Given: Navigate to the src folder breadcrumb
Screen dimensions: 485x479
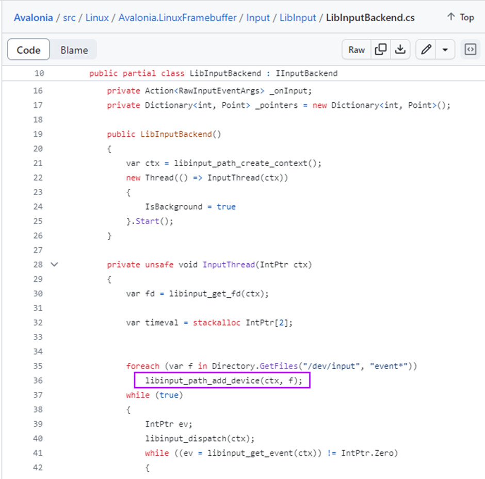Looking at the screenshot, I should [x=69, y=18].
